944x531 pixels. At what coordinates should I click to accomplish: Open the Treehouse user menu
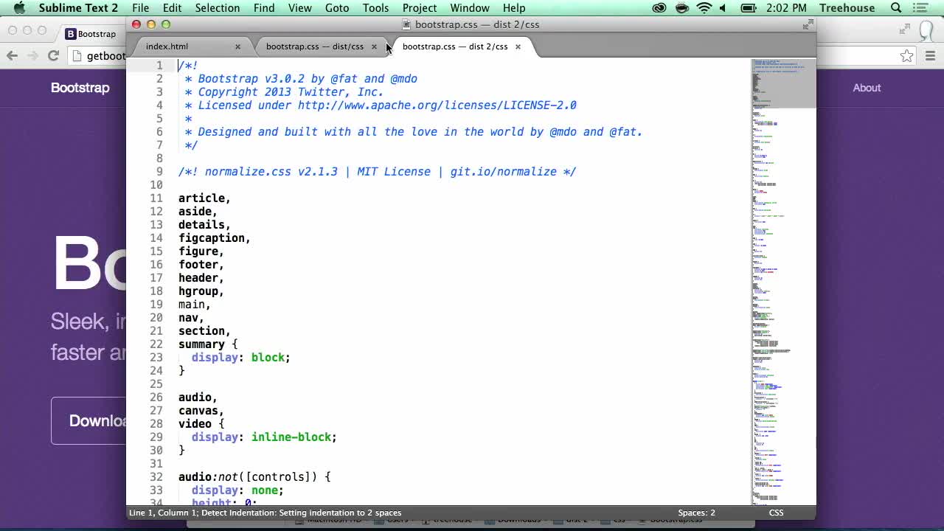(x=847, y=8)
